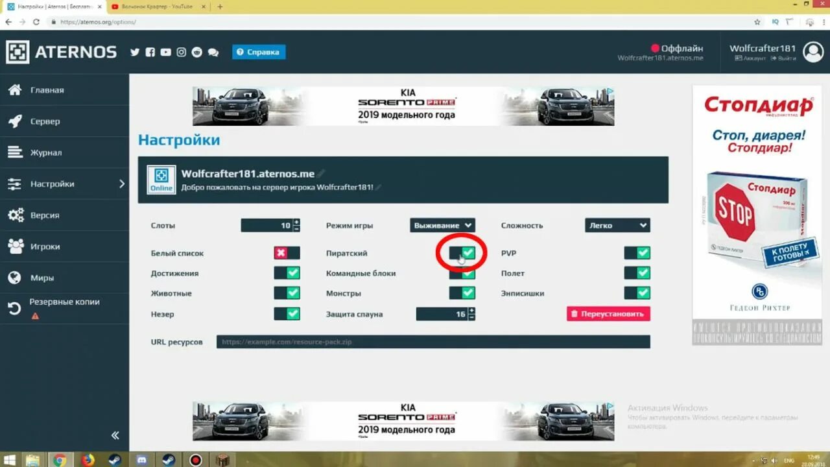This screenshot has height=467, width=830.
Task: Edit server address with the pencil icon
Action: click(321, 173)
